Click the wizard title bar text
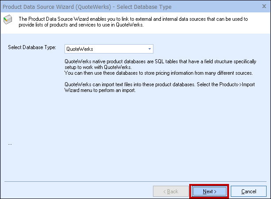 click(87, 7)
